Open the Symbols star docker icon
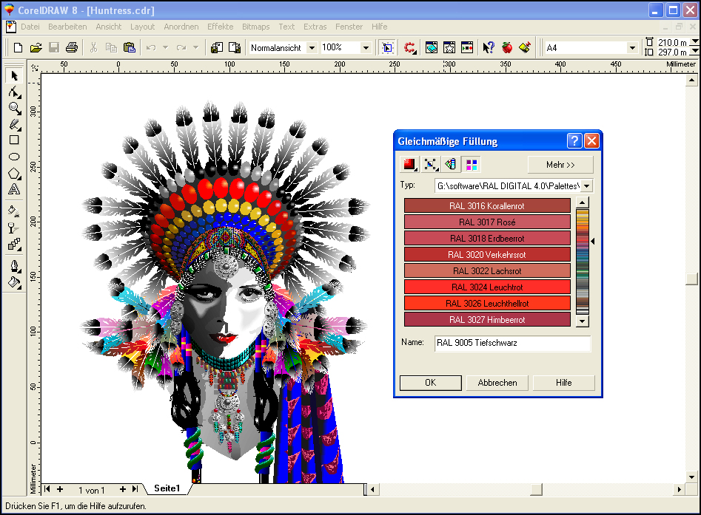 pos(449,47)
